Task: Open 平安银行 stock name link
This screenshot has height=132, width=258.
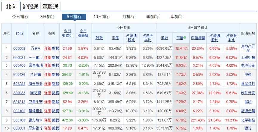Action: pyautogui.click(x=35, y=128)
